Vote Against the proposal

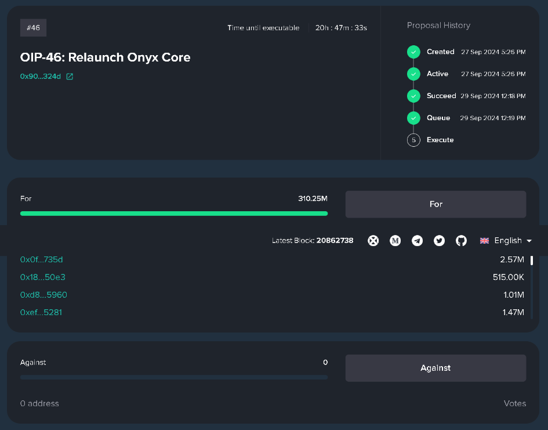(x=436, y=368)
